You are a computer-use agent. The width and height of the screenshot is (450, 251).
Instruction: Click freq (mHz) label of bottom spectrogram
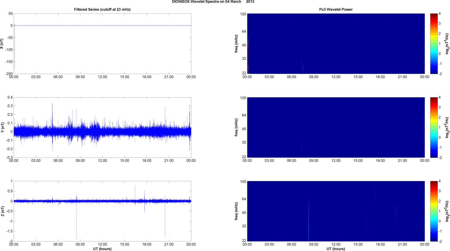tap(236, 211)
